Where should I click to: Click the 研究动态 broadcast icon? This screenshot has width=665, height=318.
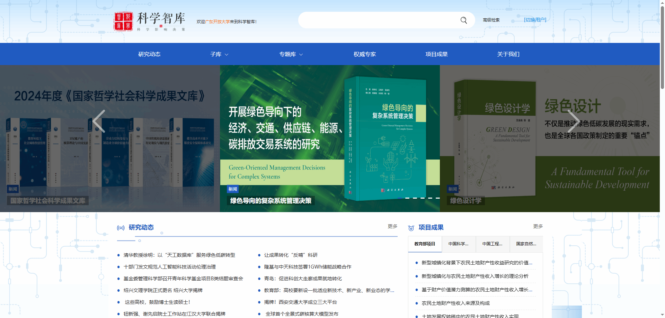(x=121, y=228)
